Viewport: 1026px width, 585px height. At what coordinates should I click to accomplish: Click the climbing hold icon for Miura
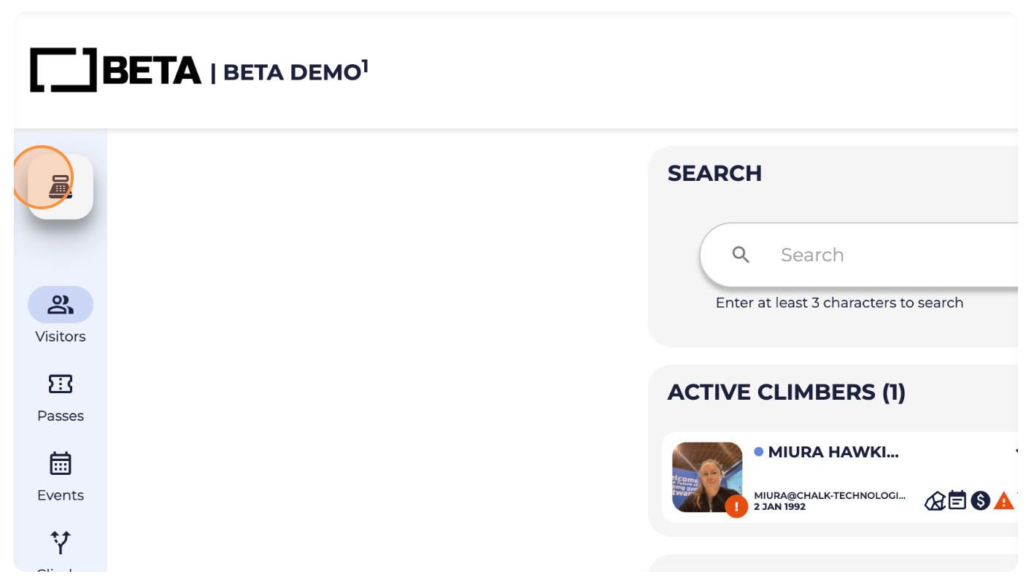tap(935, 501)
